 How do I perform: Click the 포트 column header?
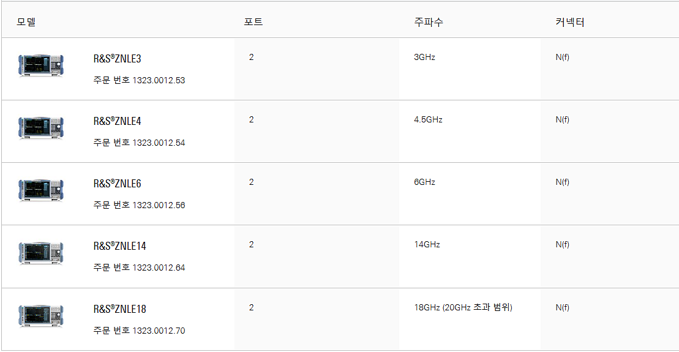[x=253, y=21]
